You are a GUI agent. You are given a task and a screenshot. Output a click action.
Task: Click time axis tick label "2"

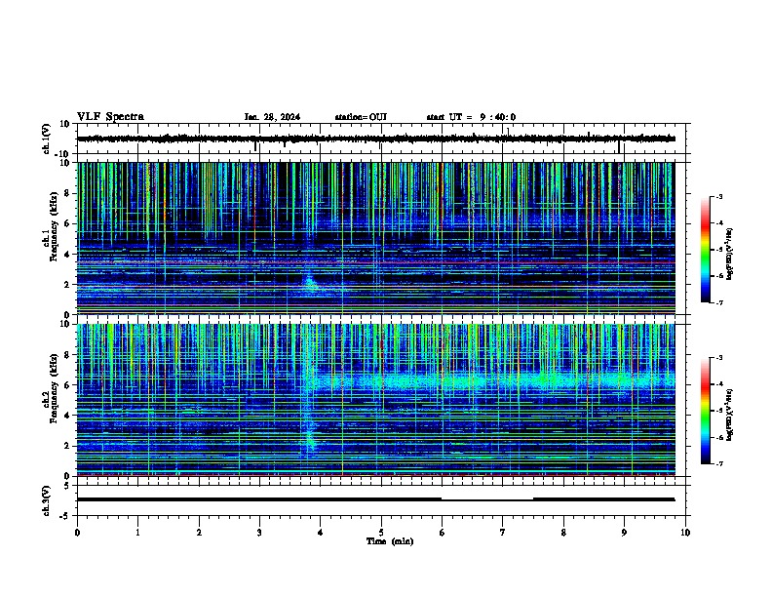pos(199,533)
